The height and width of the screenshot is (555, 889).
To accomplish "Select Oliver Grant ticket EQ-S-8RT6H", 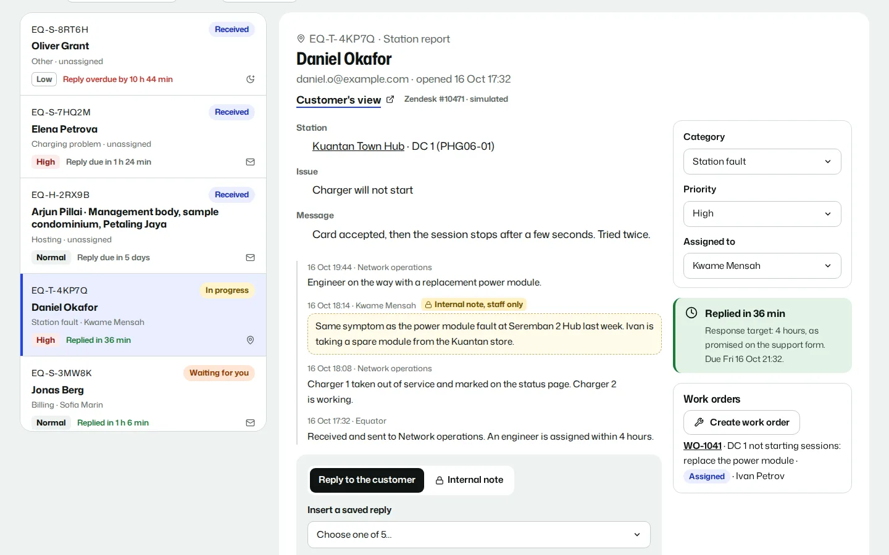I will [143, 54].
